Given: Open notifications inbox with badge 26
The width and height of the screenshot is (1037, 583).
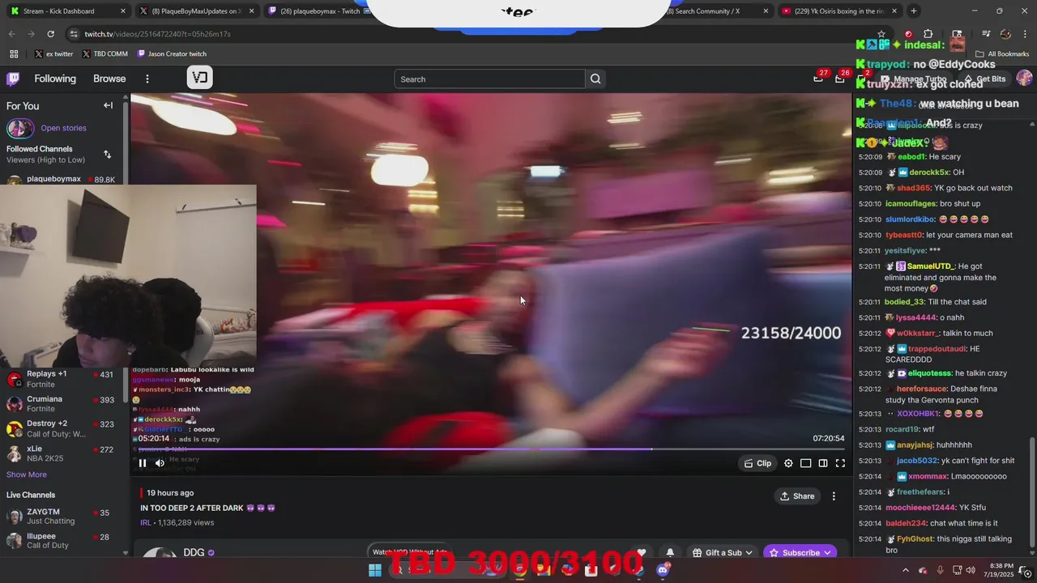Looking at the screenshot, I should [840, 79].
